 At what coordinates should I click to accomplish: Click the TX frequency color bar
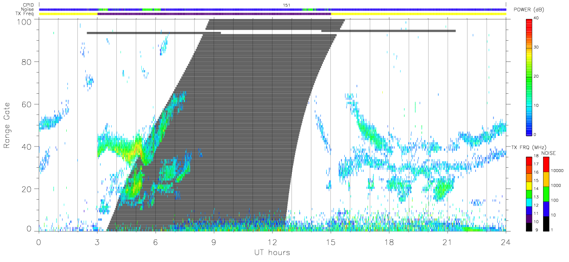(529, 194)
